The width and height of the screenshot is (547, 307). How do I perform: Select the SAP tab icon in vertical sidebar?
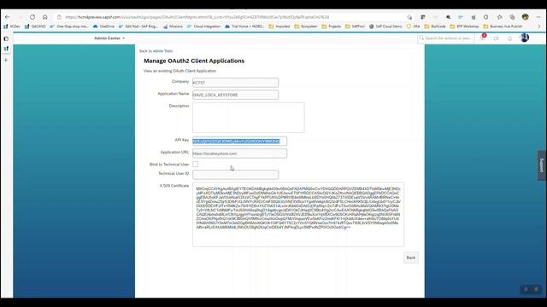click(6, 49)
